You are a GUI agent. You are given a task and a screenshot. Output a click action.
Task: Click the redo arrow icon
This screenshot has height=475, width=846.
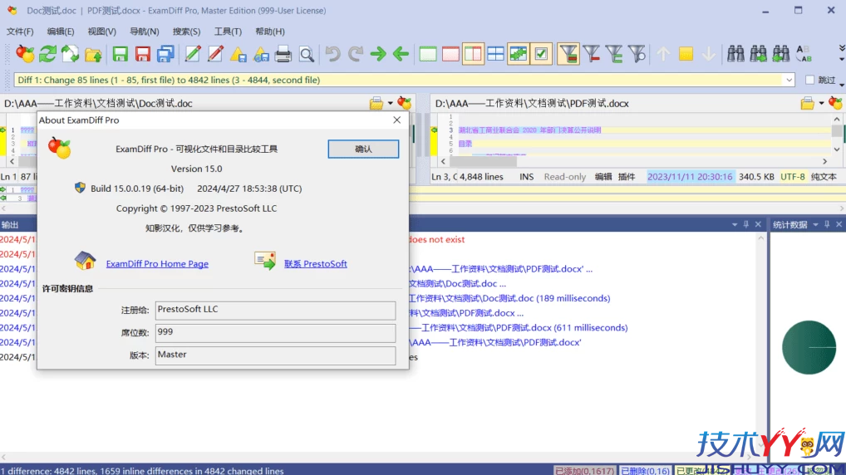(356, 54)
